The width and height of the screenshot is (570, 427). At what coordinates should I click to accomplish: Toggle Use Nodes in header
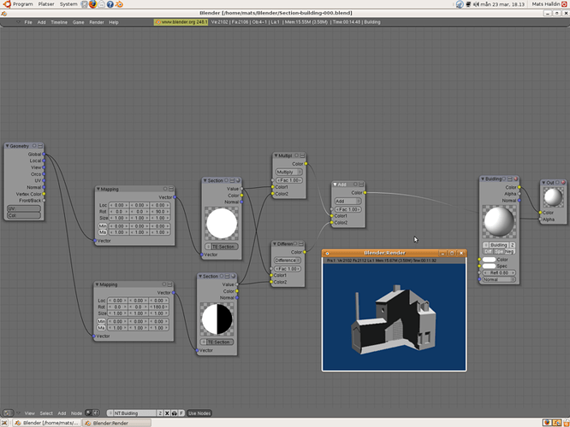tap(199, 412)
